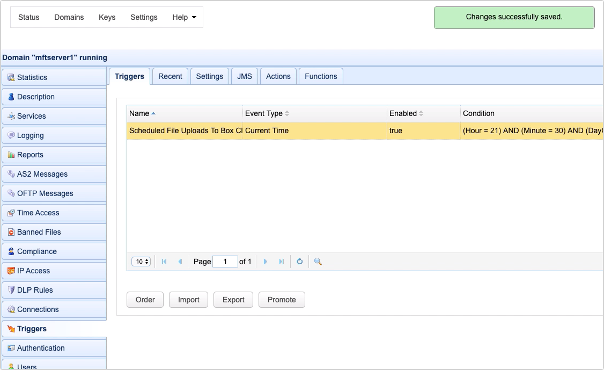Open the Reports section from the sidebar
The width and height of the screenshot is (604, 370).
[x=30, y=155]
